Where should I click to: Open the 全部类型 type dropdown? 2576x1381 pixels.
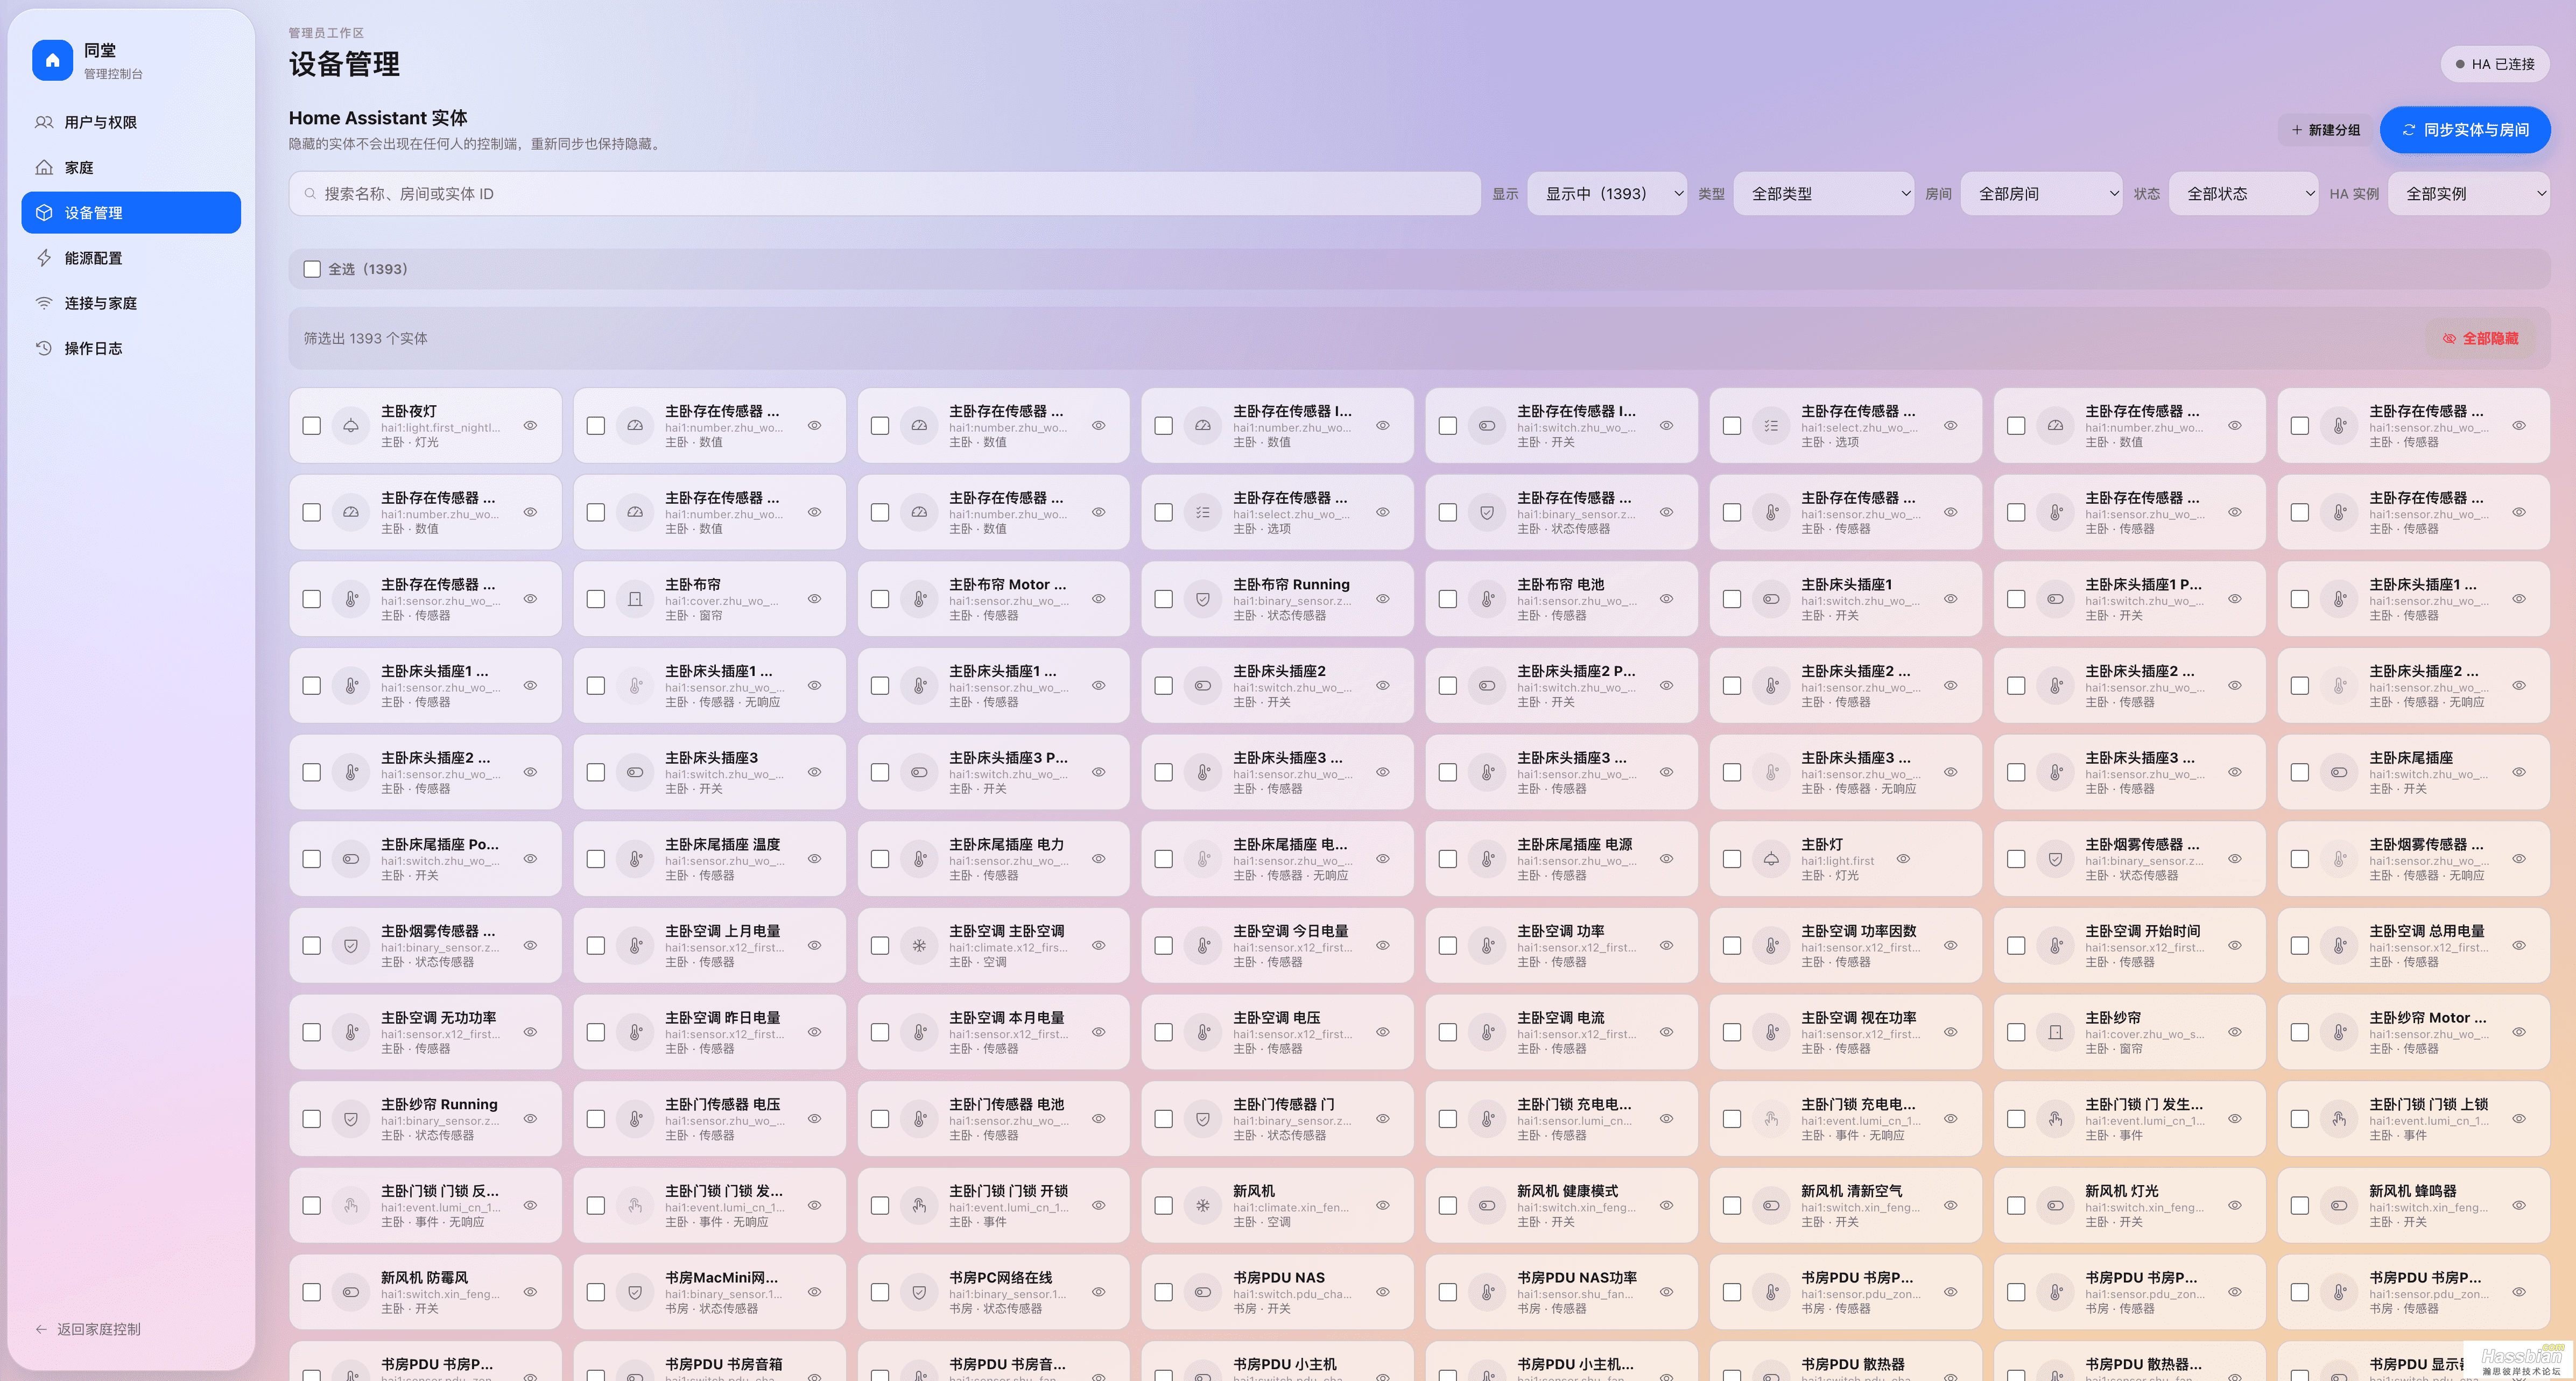tap(1825, 194)
